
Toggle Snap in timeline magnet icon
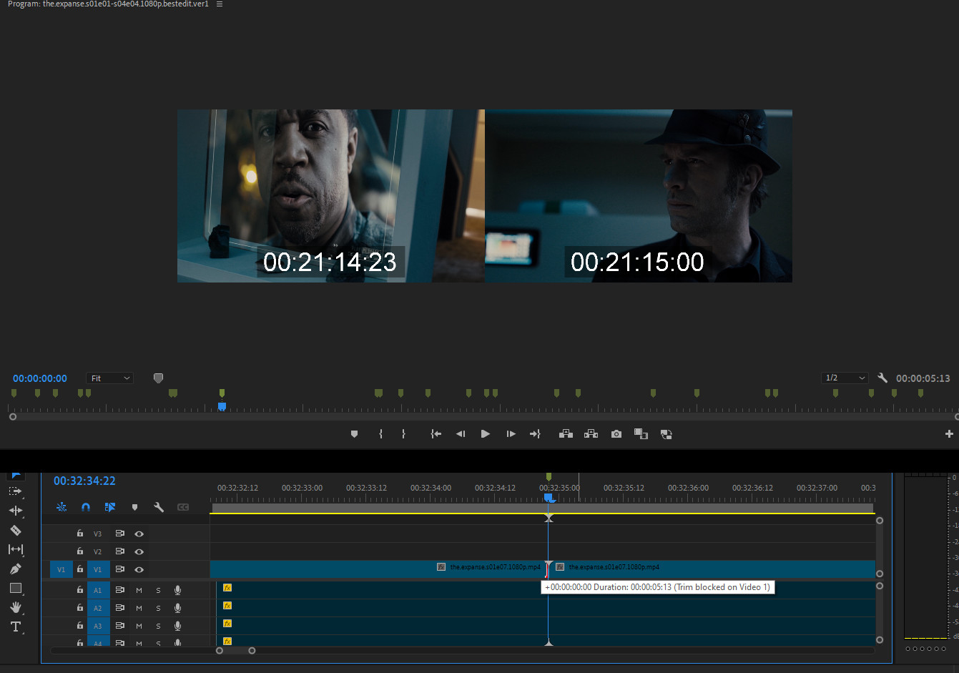pos(86,507)
